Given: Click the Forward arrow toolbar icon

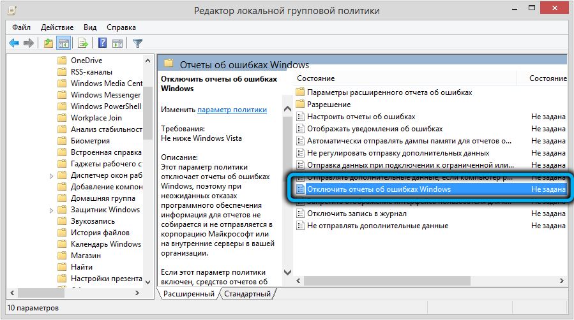Looking at the screenshot, I should 29,43.
